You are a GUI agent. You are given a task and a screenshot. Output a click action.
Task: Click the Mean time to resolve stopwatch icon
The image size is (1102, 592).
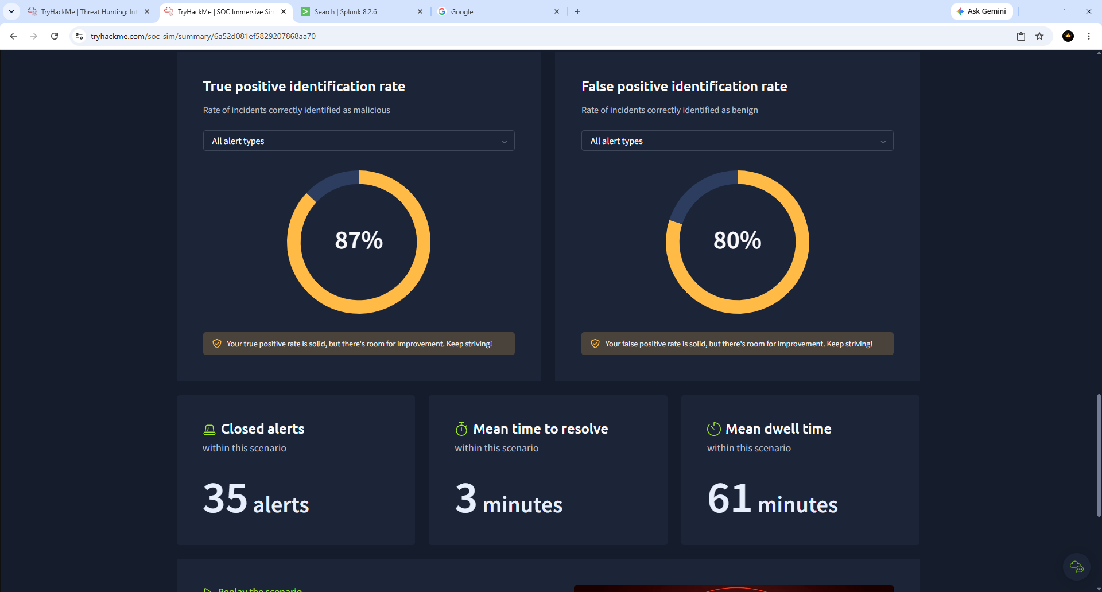coord(461,429)
